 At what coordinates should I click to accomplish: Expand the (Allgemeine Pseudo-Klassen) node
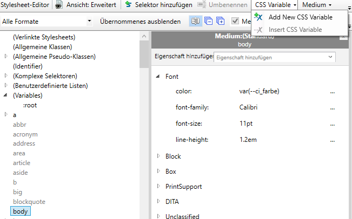pyautogui.click(x=6, y=57)
